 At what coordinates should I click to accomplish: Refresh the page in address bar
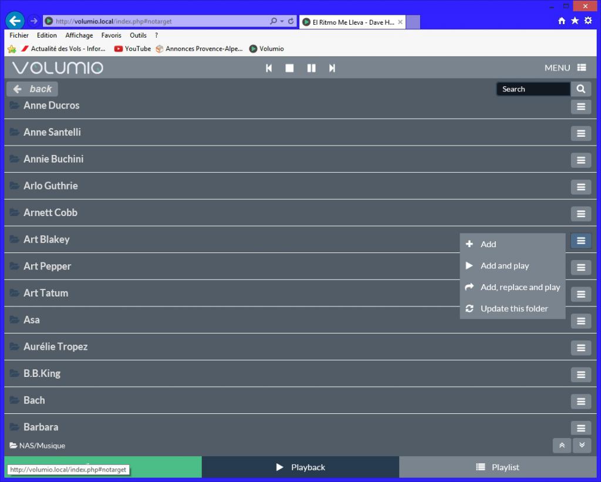pos(291,21)
